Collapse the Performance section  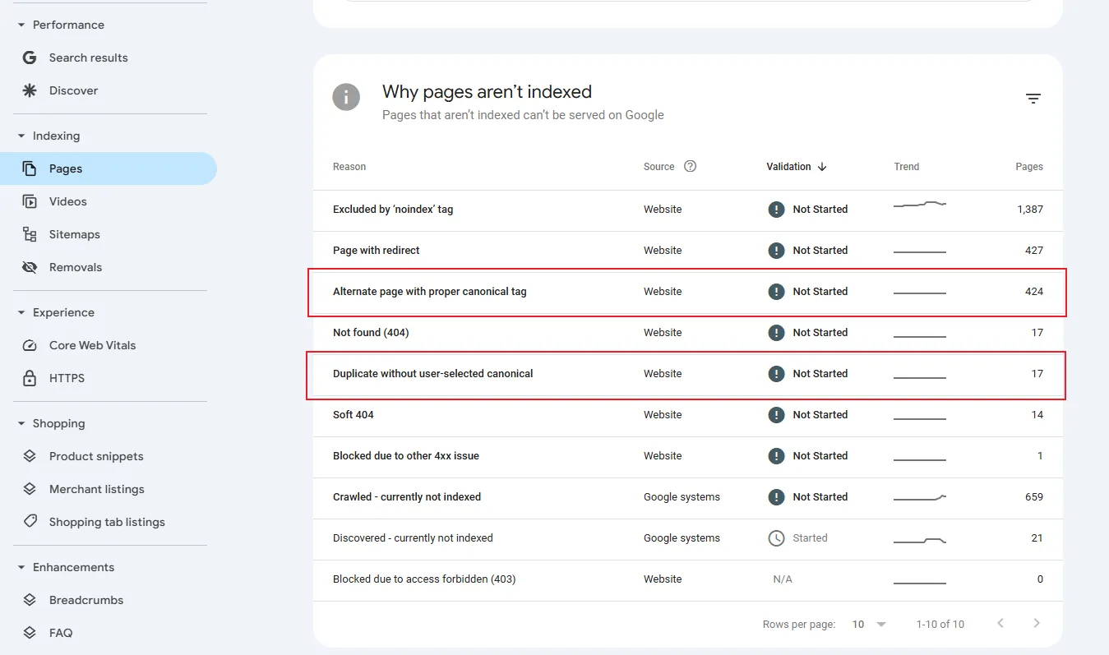[x=20, y=25]
